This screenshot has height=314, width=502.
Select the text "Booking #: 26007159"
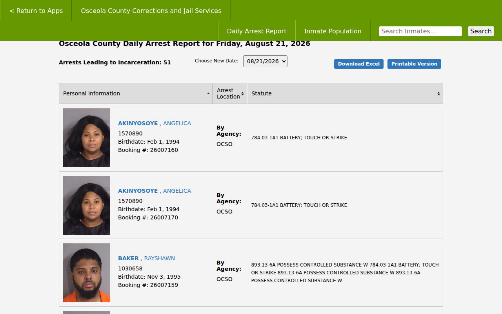tap(148, 285)
